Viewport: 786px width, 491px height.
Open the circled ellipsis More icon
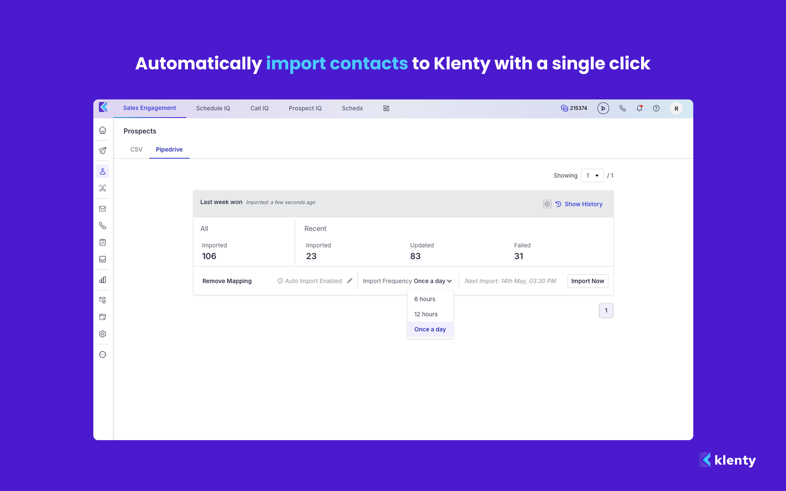pos(103,355)
